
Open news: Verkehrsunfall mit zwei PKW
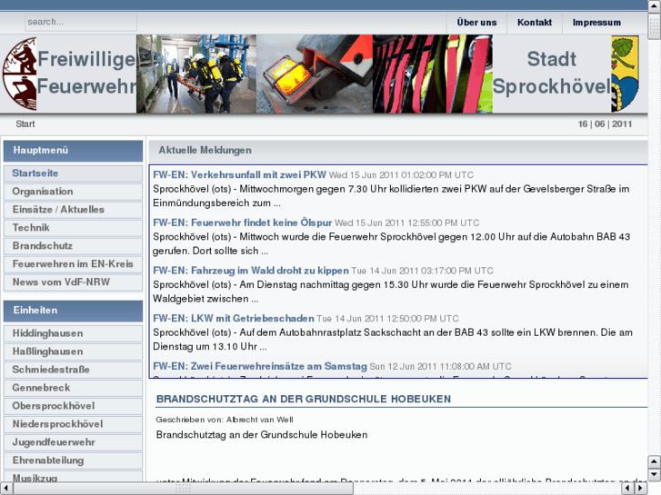[239, 174]
